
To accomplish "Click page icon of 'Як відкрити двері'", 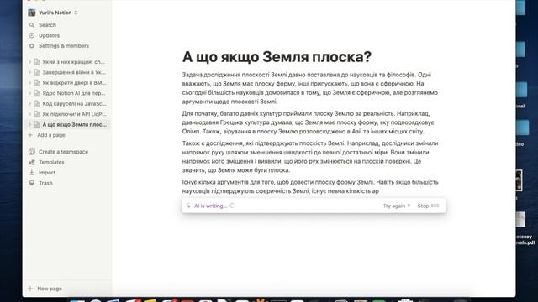I will [37, 83].
